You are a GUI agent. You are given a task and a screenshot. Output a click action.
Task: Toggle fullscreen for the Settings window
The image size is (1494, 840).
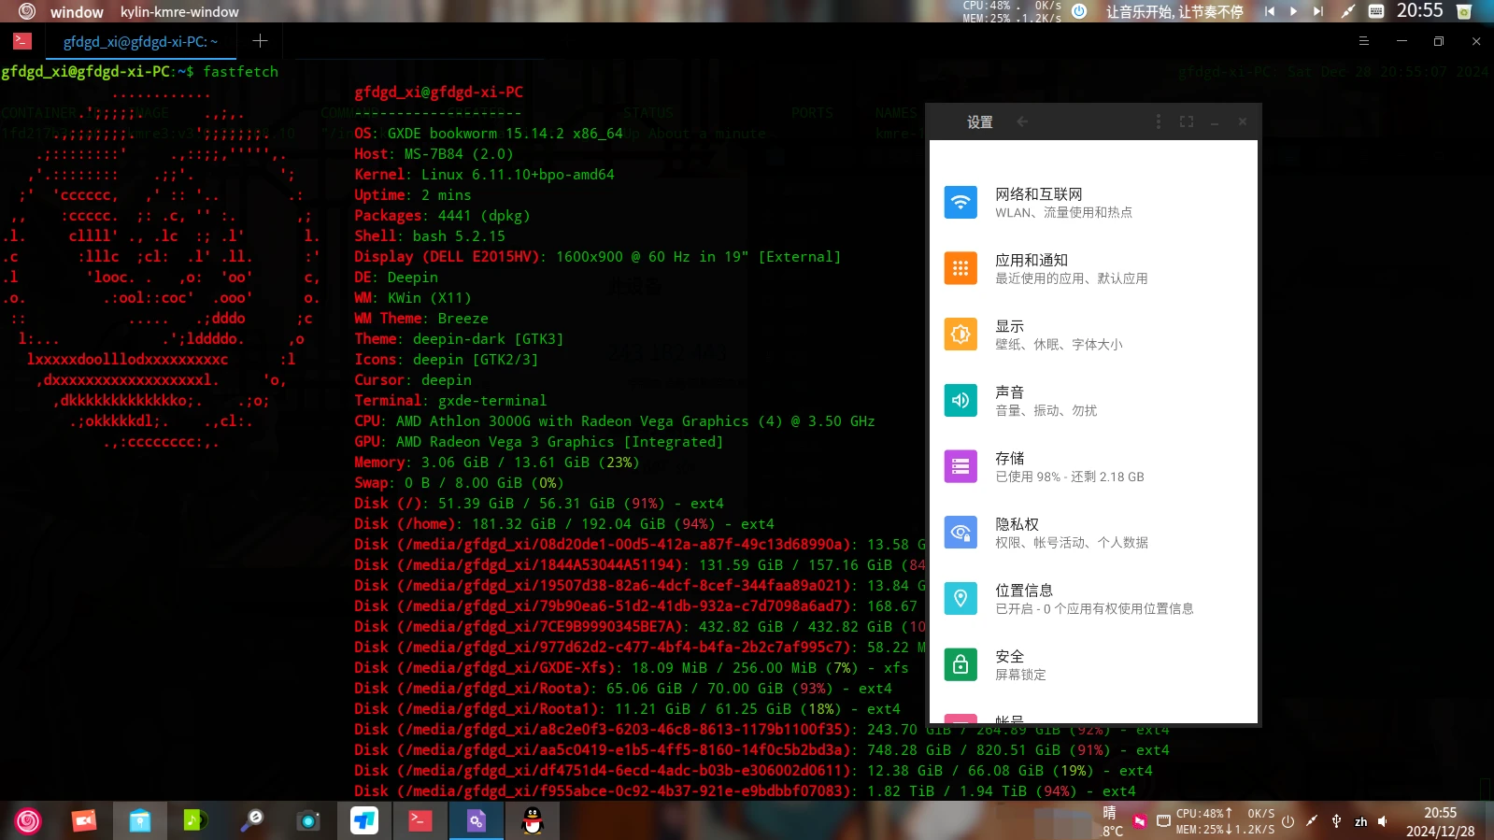click(1187, 121)
